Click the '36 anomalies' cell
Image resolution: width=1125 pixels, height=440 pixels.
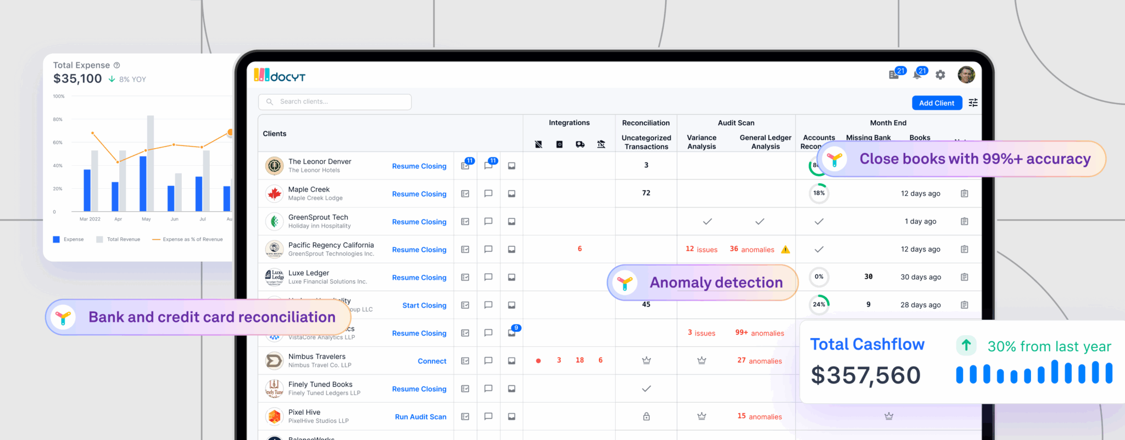tap(752, 249)
